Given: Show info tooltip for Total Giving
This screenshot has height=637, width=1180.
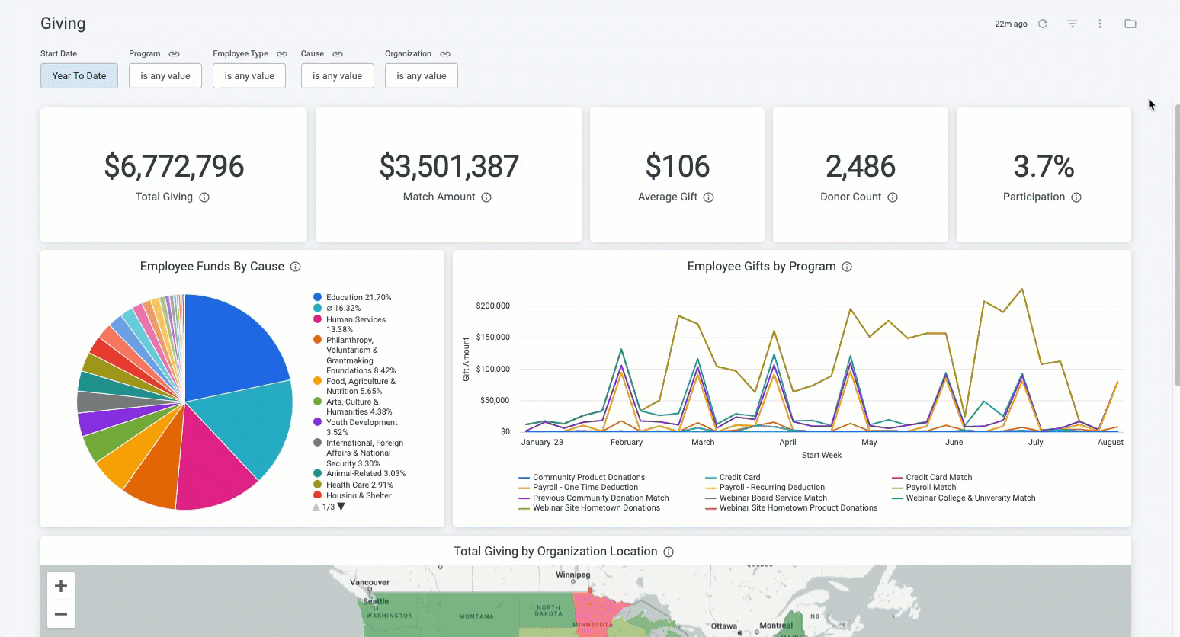Looking at the screenshot, I should 204,197.
